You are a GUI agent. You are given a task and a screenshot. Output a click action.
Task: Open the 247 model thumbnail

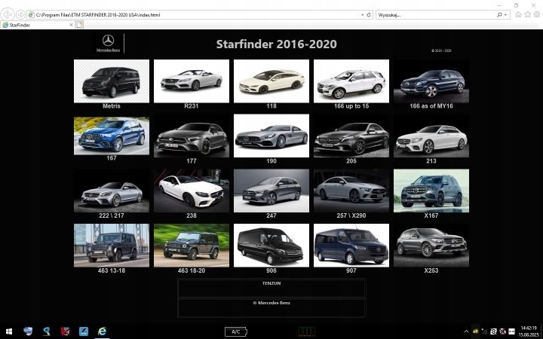point(271,191)
